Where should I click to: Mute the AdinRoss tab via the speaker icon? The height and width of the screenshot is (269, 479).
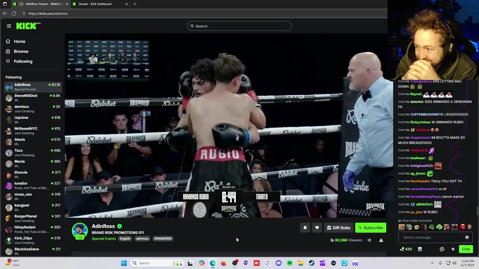point(21,4)
